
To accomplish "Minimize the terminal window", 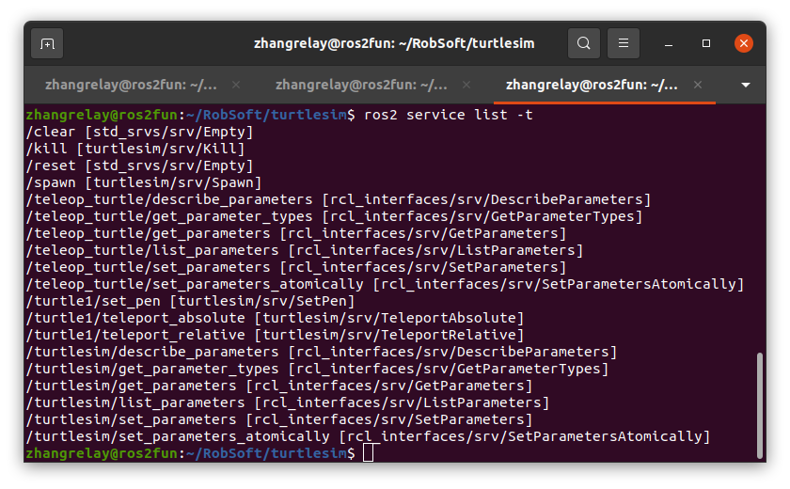I will click(669, 44).
